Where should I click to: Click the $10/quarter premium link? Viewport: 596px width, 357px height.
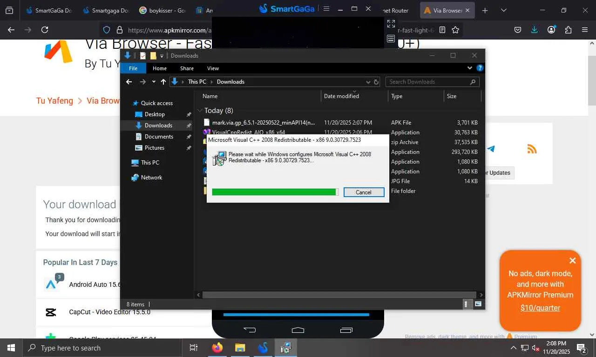(x=540, y=308)
